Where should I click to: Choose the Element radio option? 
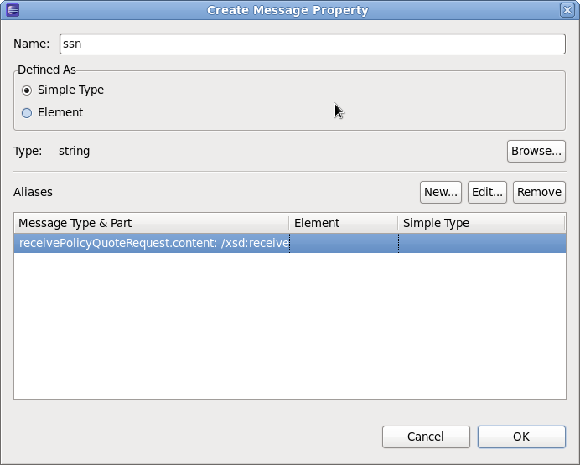click(27, 113)
